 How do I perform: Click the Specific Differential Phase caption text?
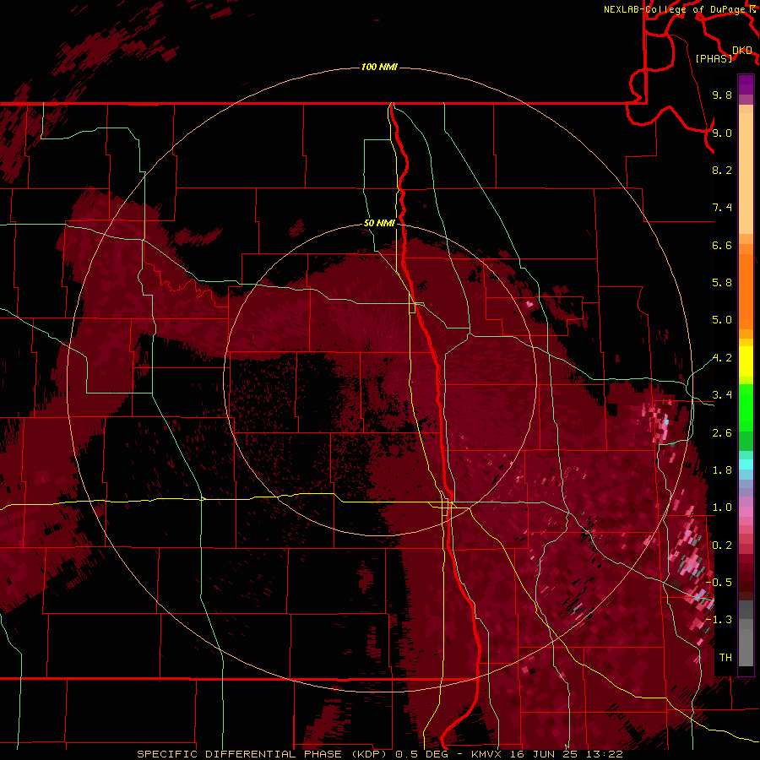pyautogui.click(x=264, y=754)
